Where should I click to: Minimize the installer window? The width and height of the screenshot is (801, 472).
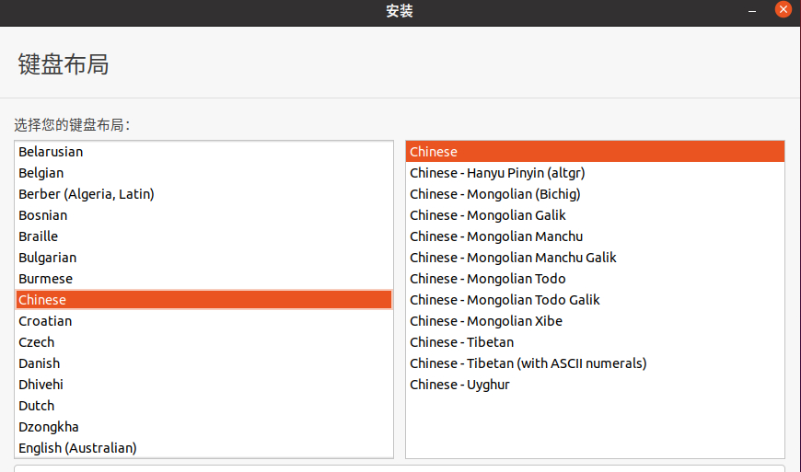click(752, 11)
